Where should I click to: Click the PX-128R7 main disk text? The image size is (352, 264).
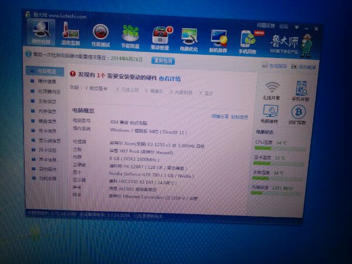tap(148, 167)
